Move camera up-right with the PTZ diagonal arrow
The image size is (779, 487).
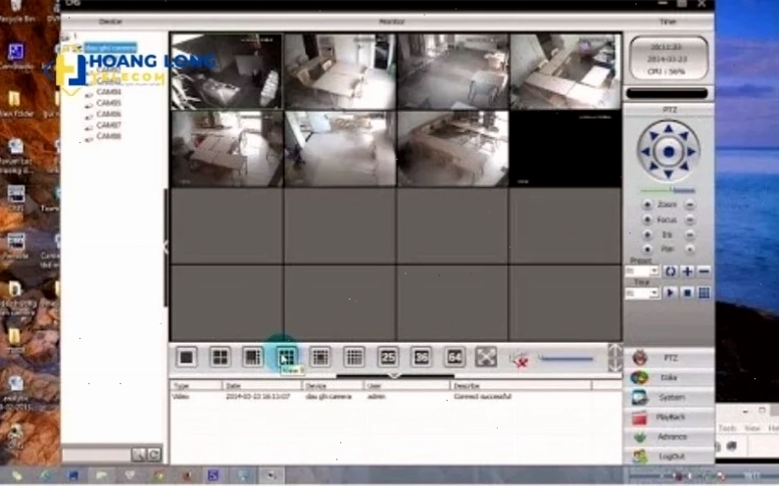click(x=685, y=135)
